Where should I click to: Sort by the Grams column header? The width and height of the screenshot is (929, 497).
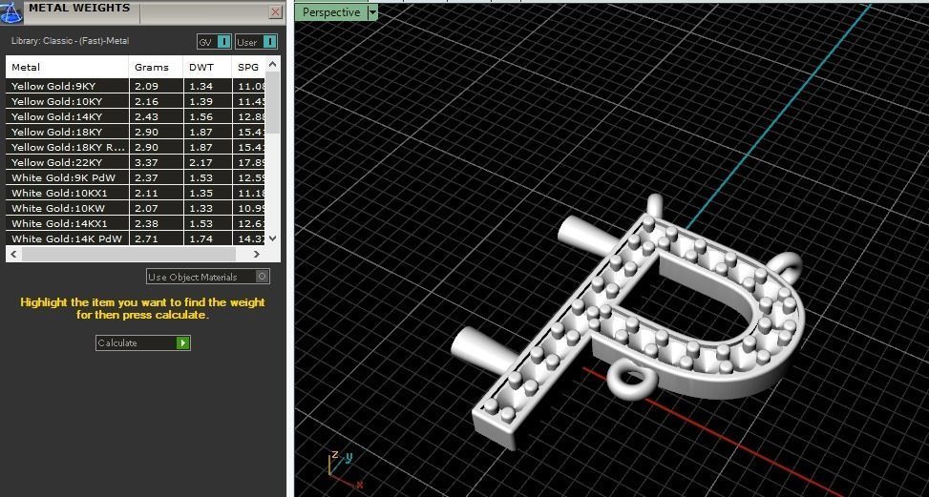coord(156,68)
